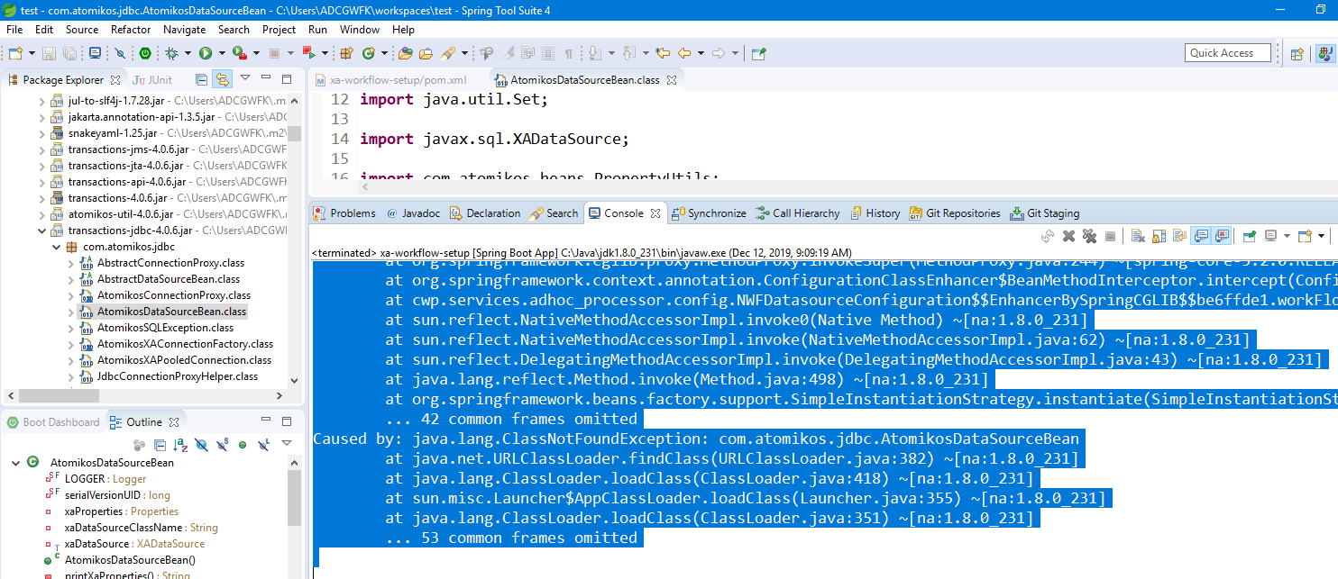Image resolution: width=1338 pixels, height=579 pixels.
Task: Click the Save All icon in toolbar
Action: pos(69,53)
